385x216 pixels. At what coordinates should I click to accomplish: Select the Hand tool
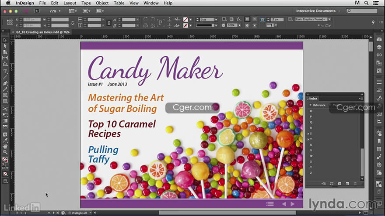tap(5, 146)
